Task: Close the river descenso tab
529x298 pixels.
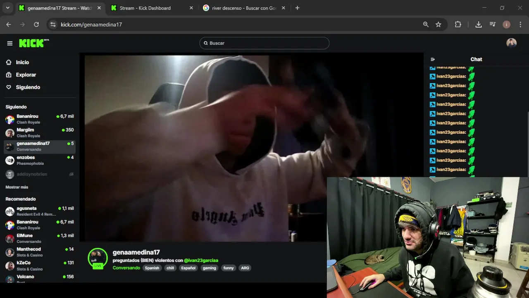Action: [x=283, y=8]
